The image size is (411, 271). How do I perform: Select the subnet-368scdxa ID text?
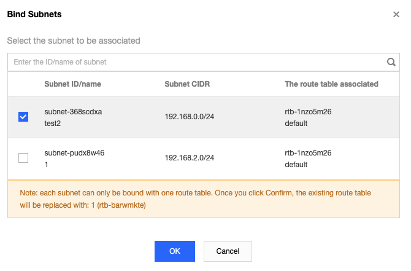[x=73, y=112]
